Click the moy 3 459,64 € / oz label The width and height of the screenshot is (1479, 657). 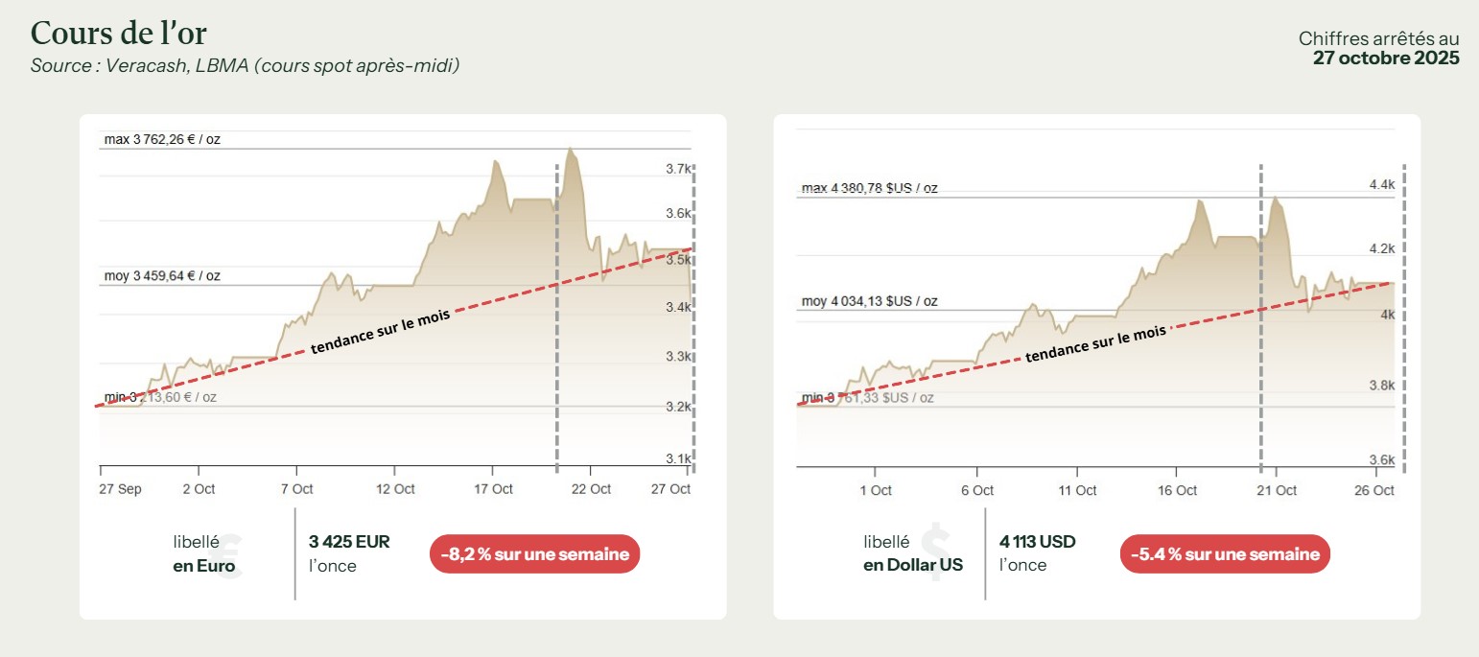point(162,276)
